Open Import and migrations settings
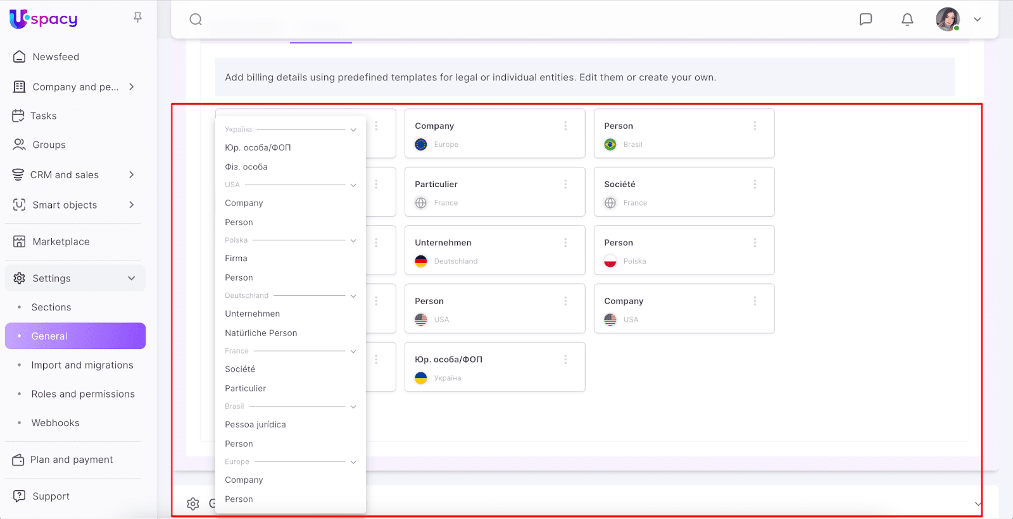Image resolution: width=1013 pixels, height=519 pixels. coord(82,365)
